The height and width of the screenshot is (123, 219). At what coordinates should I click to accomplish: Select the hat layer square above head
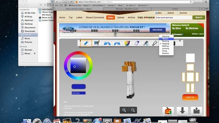(x=190, y=58)
